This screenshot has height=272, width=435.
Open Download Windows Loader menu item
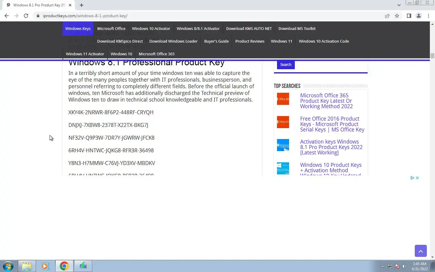click(173, 41)
